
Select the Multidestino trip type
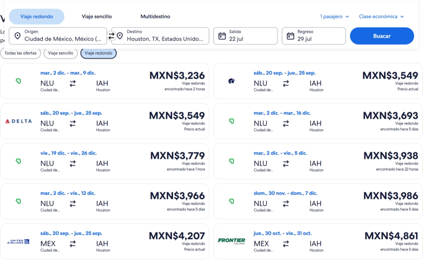[x=155, y=16]
